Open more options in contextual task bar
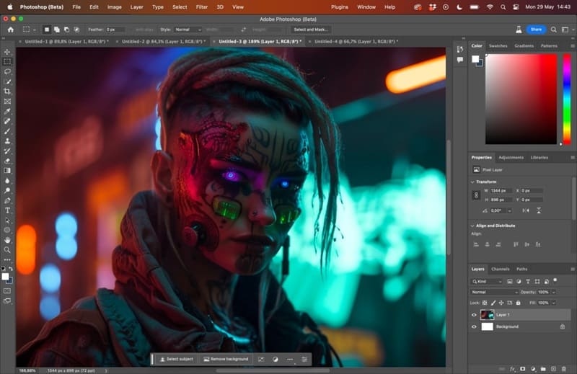Screen dimensions: 577x374 point(290,360)
